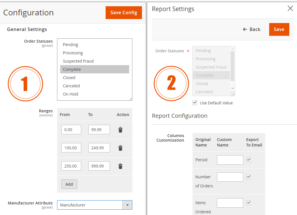Select Pending in Configuration order statuses
Viewport: 297px width, 215px height.
[95, 45]
